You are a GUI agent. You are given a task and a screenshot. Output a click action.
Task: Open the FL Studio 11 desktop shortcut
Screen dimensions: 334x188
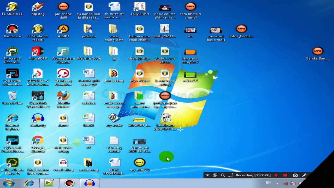(x=12, y=9)
